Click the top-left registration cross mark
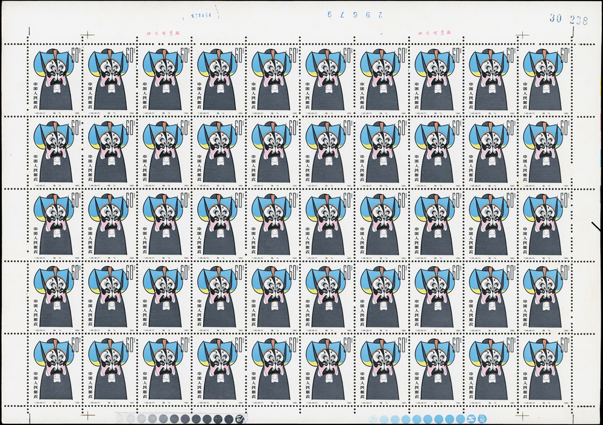Screen dimensions: 603x425 click(88, 35)
